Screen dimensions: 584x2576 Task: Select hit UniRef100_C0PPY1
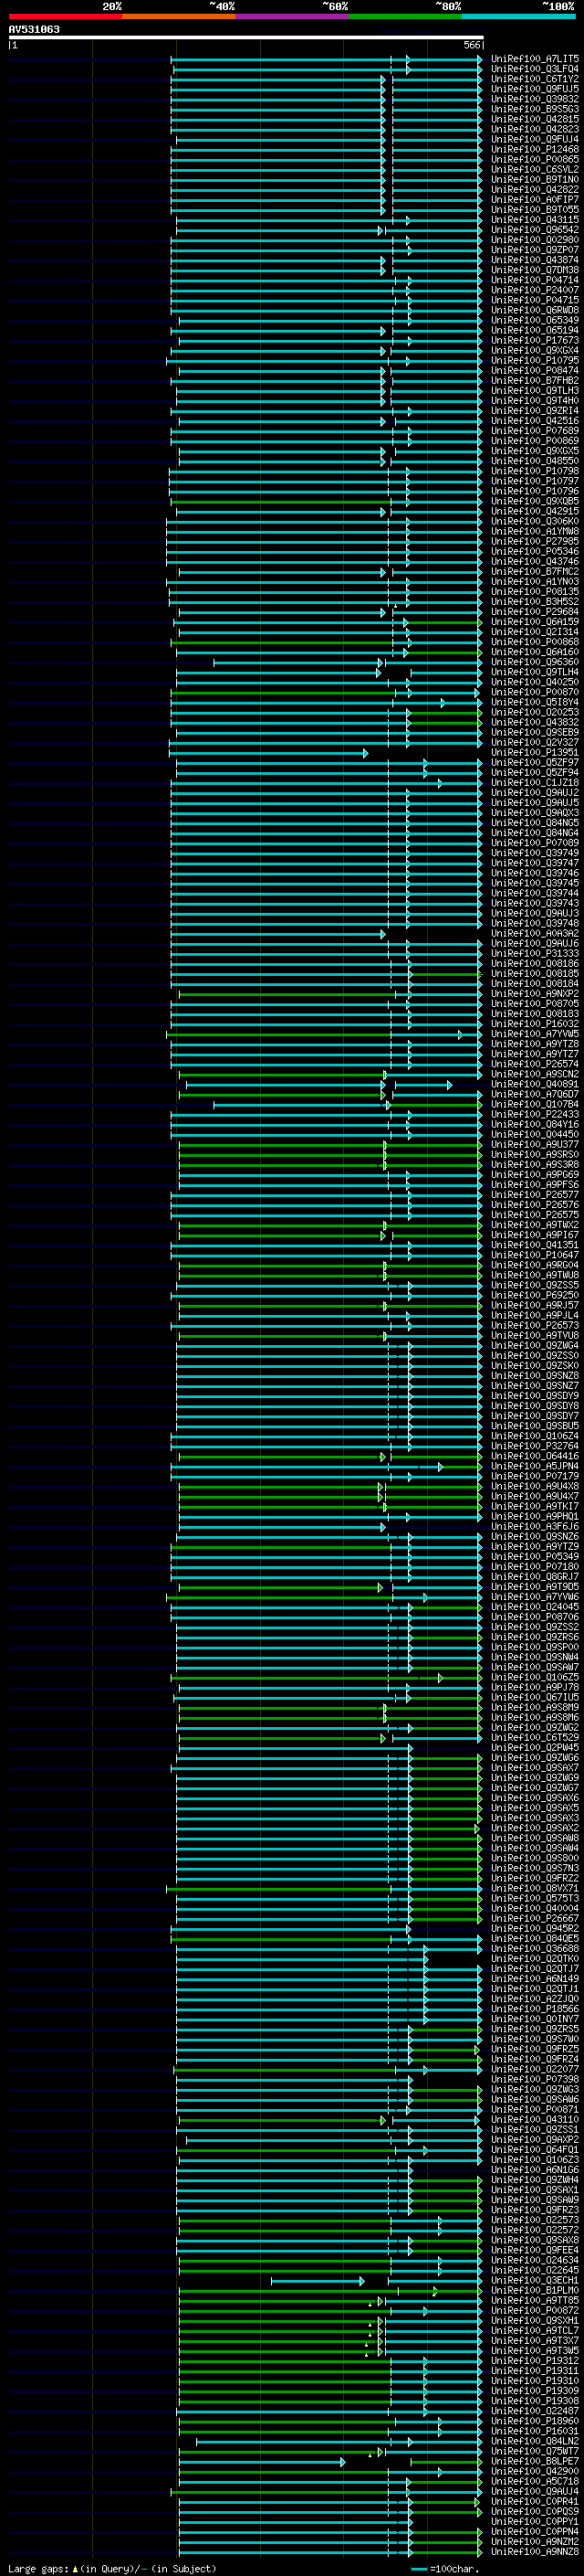pos(535,2522)
